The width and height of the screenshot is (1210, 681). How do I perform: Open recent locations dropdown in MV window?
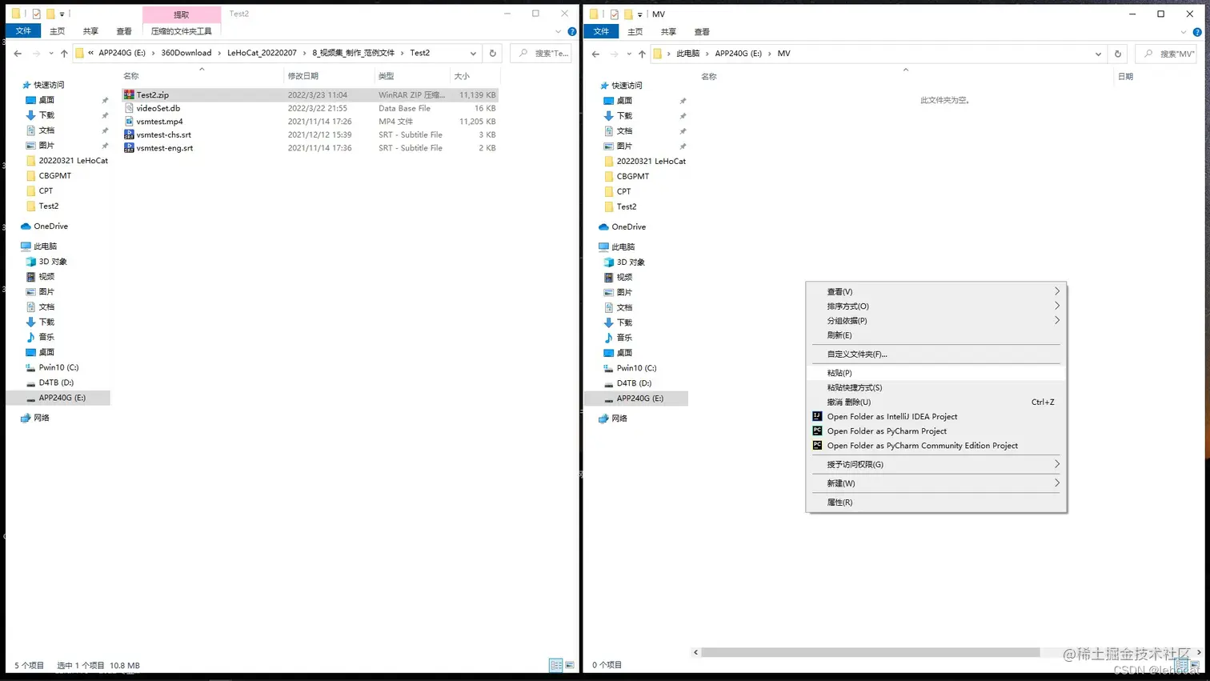629,54
